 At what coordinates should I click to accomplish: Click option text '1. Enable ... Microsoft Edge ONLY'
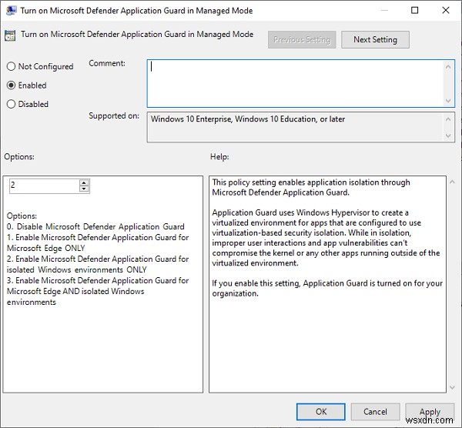tap(98, 242)
